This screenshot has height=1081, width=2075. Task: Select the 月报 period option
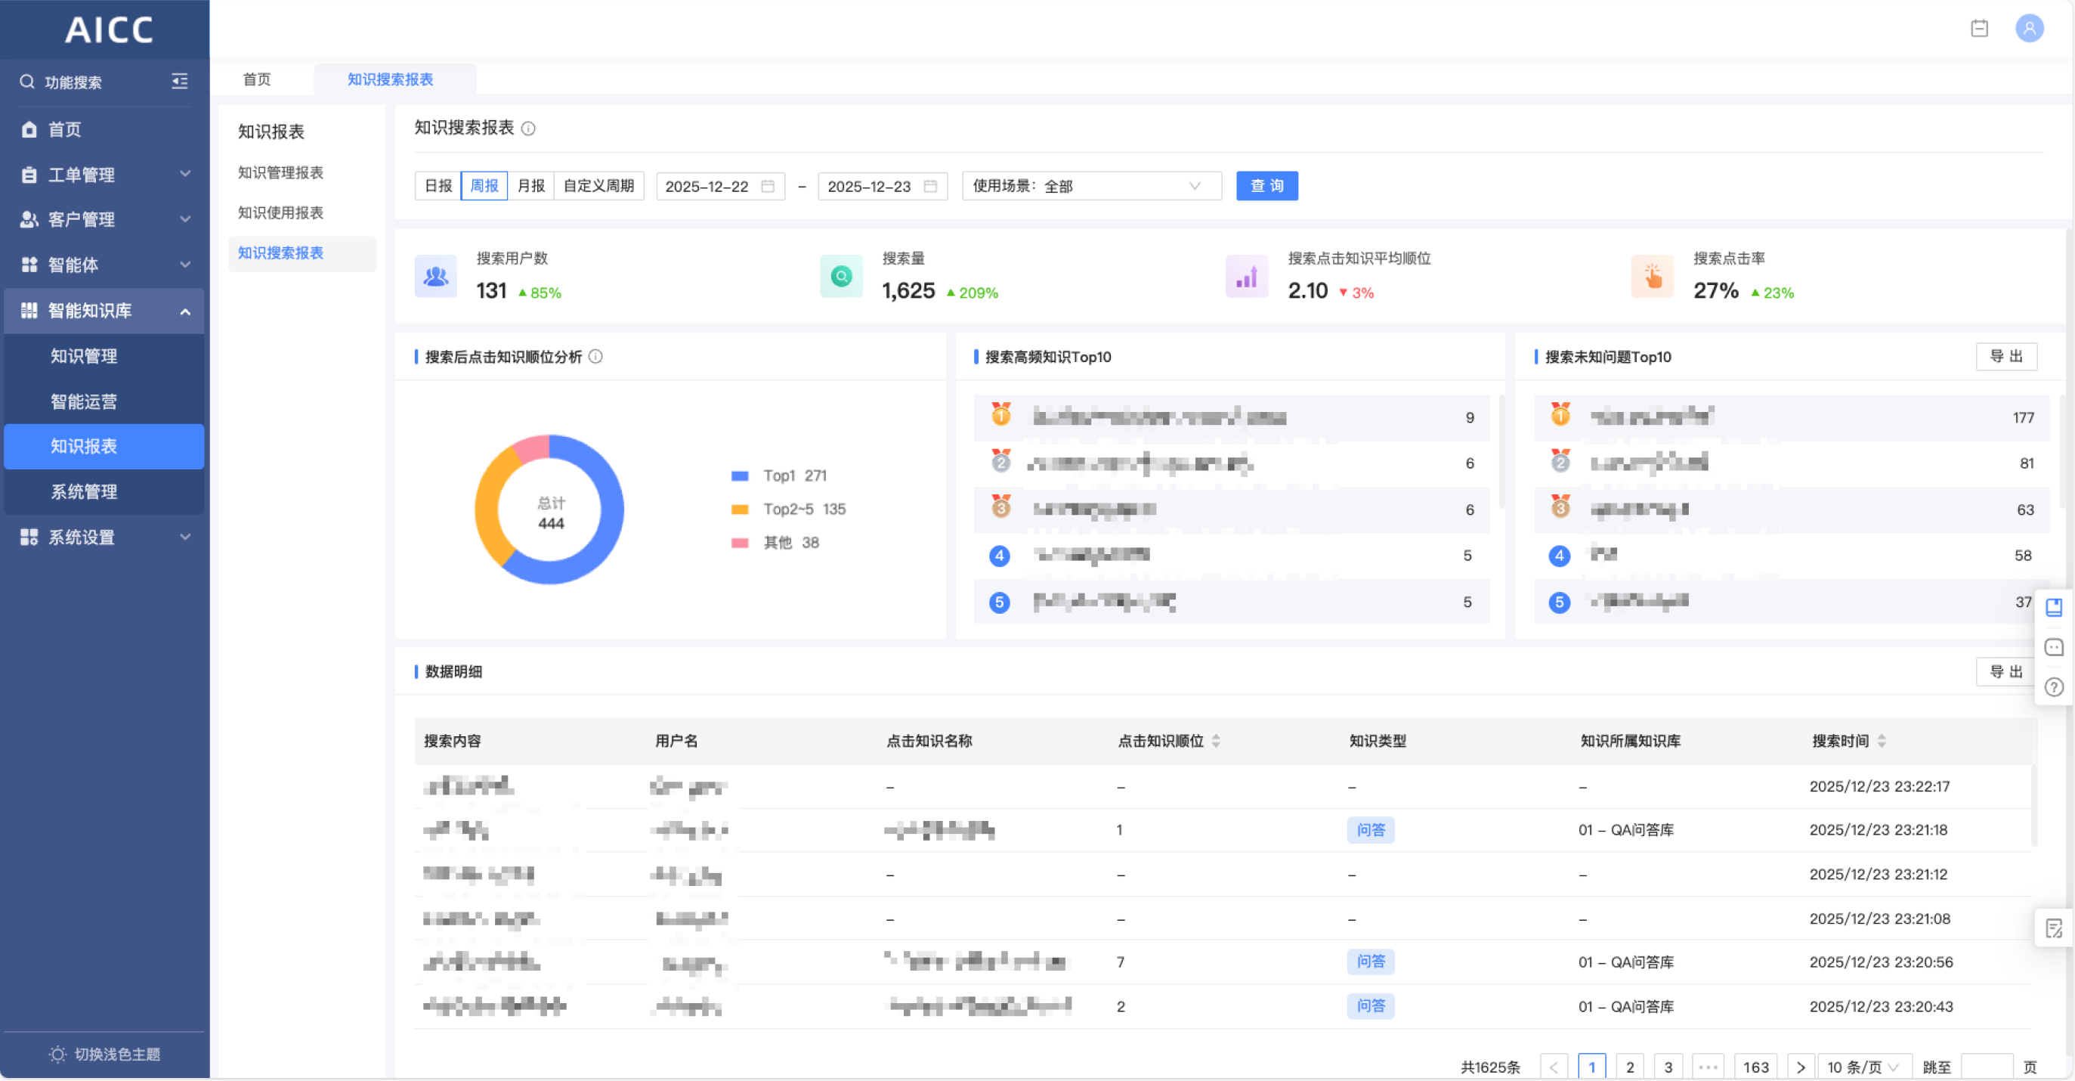coord(530,186)
